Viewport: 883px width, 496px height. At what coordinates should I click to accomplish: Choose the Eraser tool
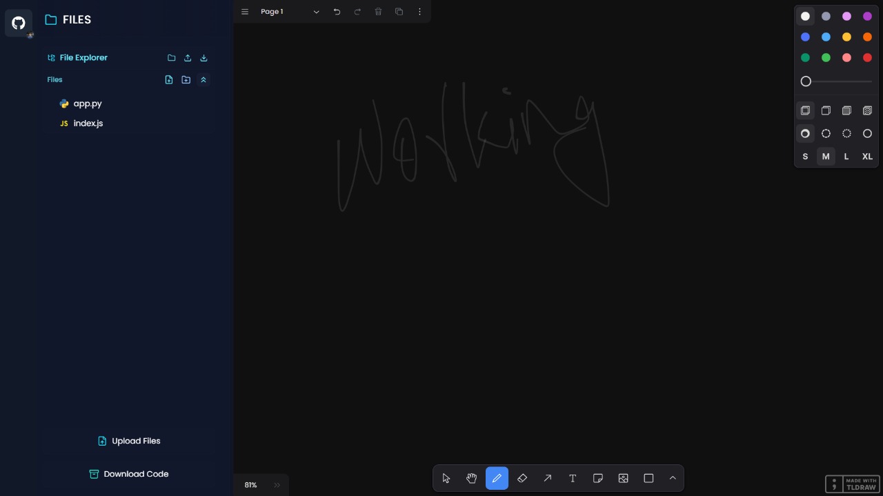(522, 478)
